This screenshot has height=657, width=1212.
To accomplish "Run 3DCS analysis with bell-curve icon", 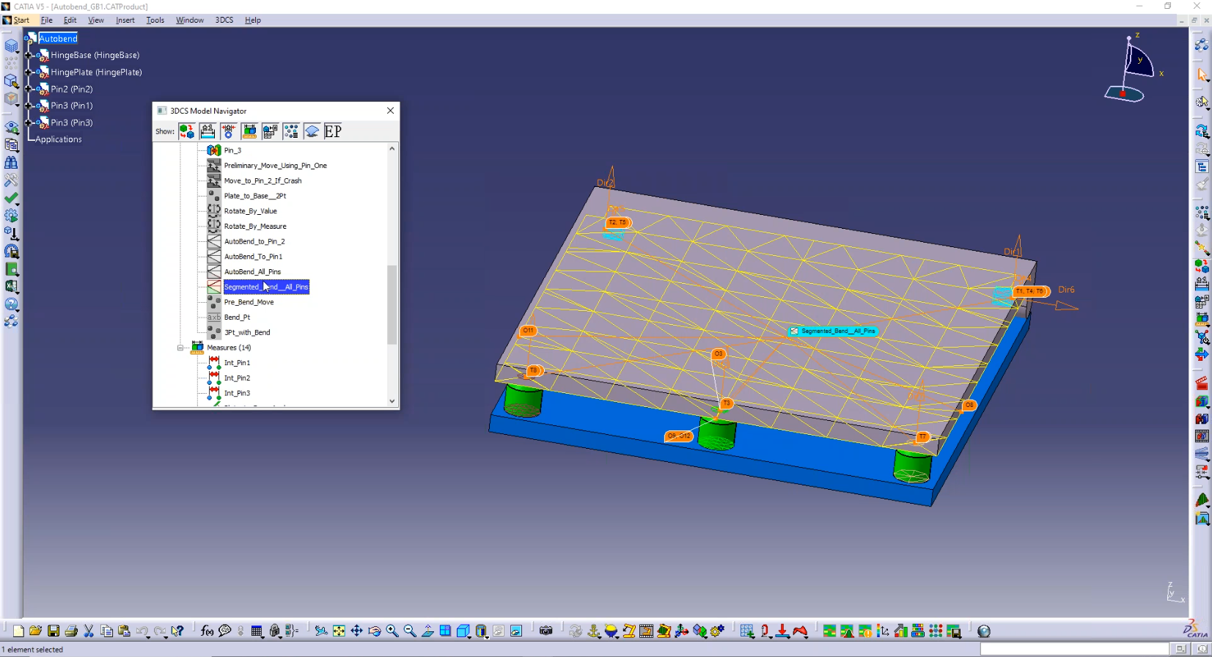I will tap(847, 631).
